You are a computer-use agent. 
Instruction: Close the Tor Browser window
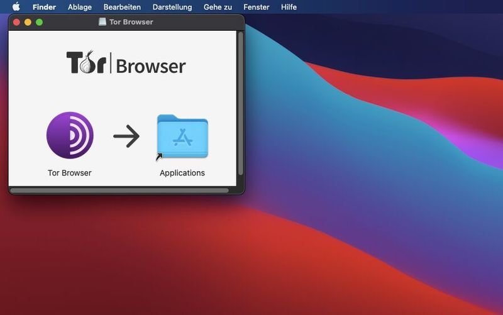17,22
